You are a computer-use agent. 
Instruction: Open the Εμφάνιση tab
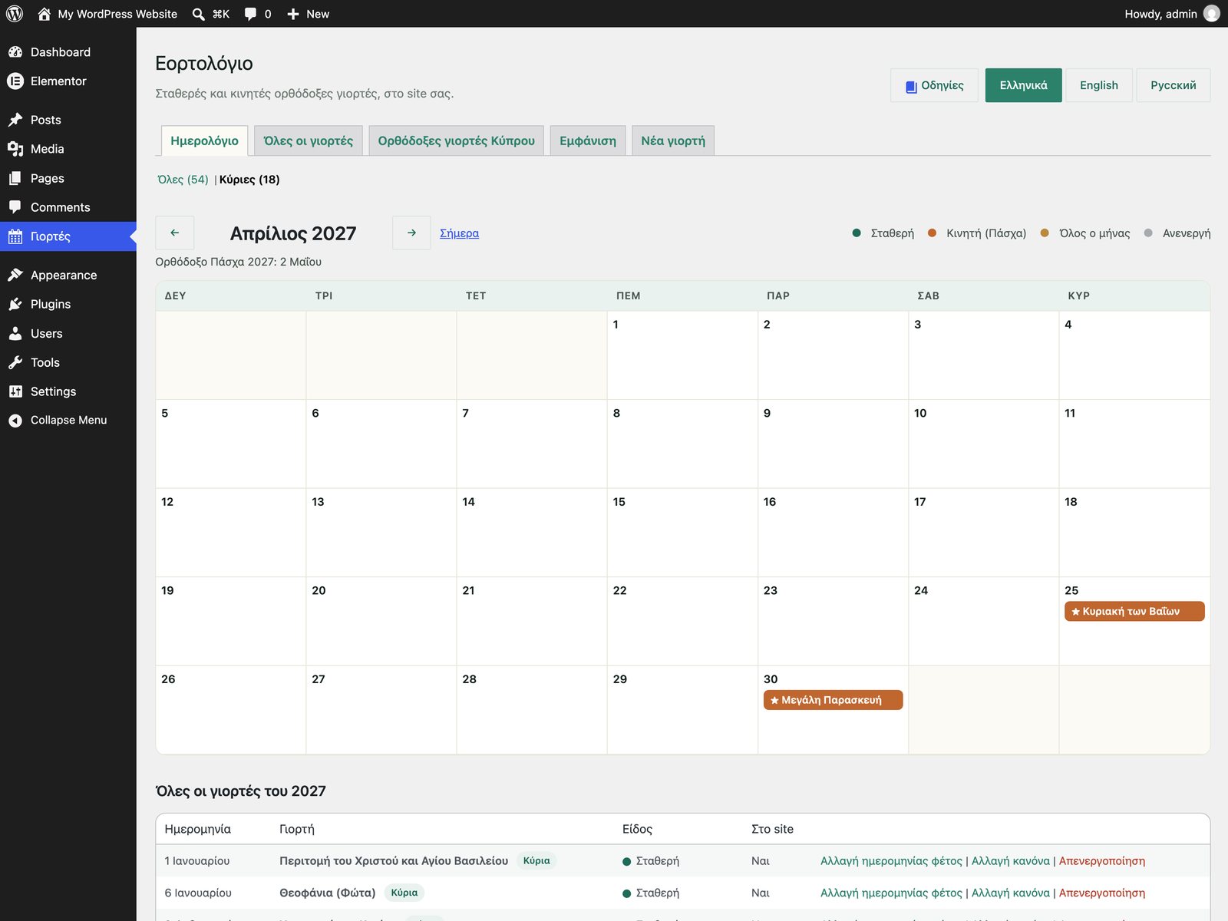click(x=588, y=140)
